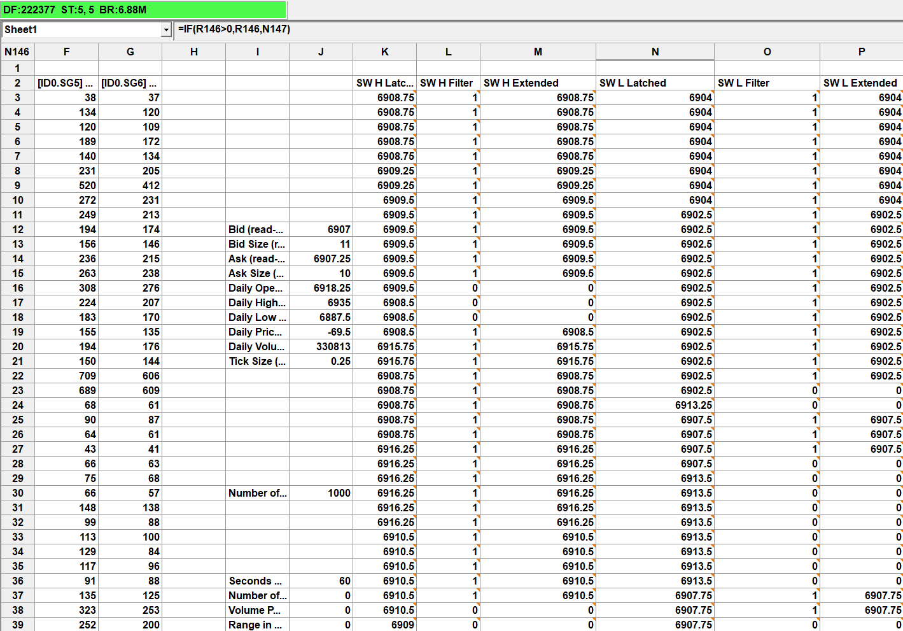Select the "Daily Pric..." label cell
Screen dimensions: 903x631
tap(258, 332)
